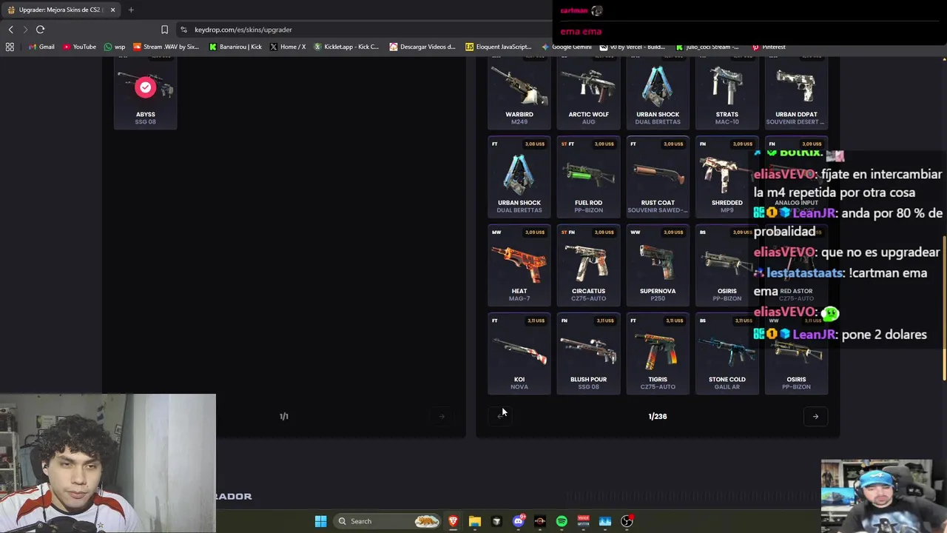This screenshot has height=533, width=947.
Task: Open the Google Gemini bookmark
Action: point(567,47)
